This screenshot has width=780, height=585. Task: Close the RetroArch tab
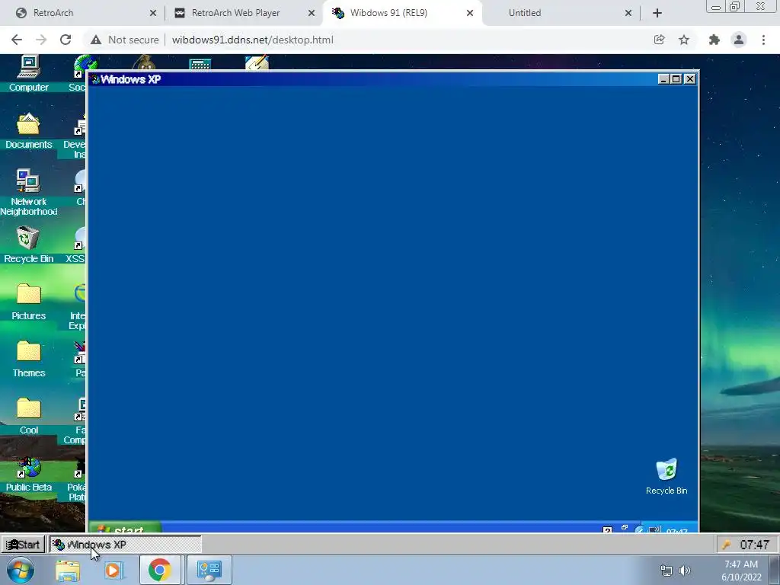(x=152, y=14)
